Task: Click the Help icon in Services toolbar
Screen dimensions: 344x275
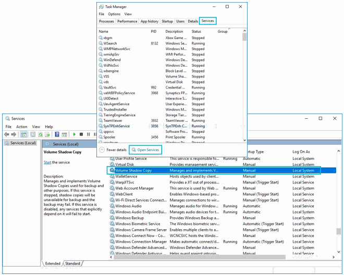Action: click(x=57, y=134)
